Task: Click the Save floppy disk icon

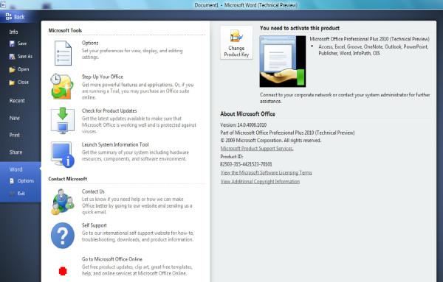Action: click(x=12, y=43)
